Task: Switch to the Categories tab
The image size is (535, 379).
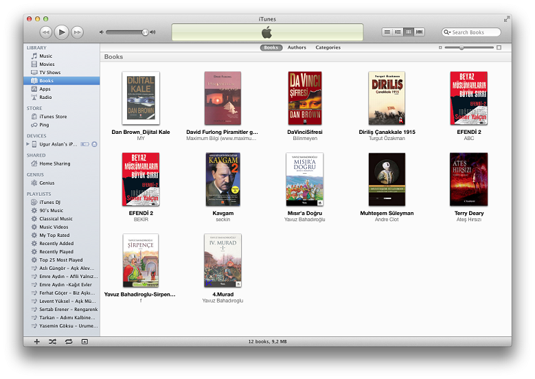Action: point(328,47)
